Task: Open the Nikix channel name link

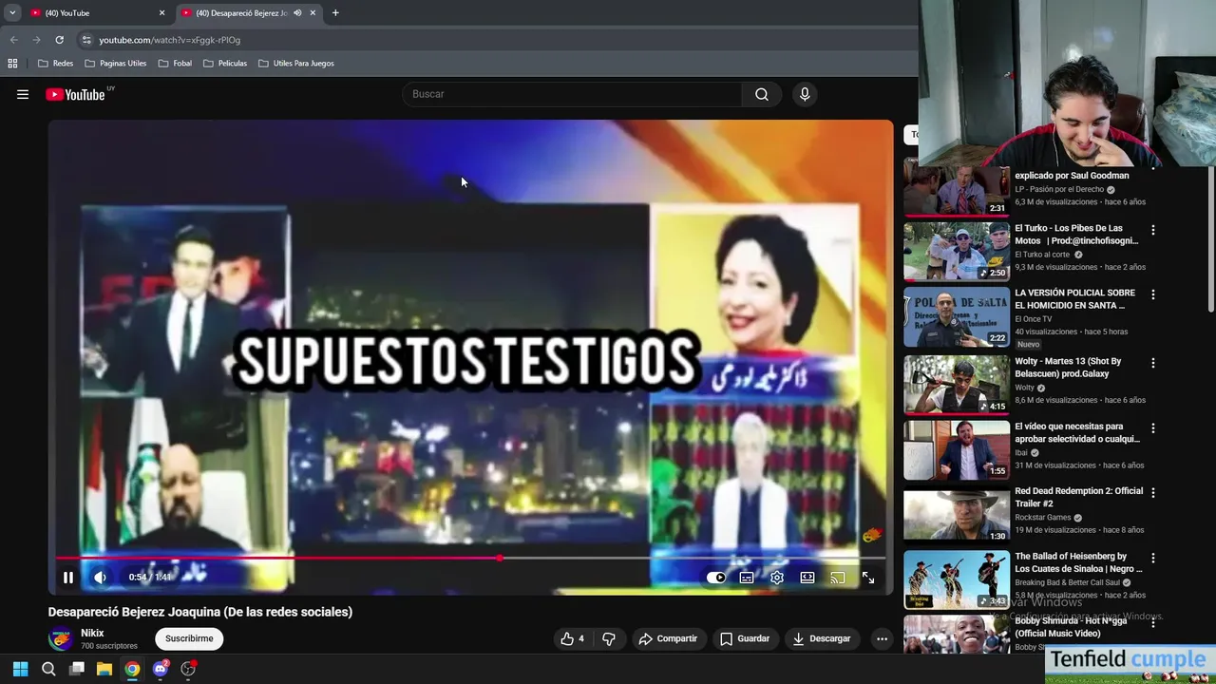Action: point(92,633)
